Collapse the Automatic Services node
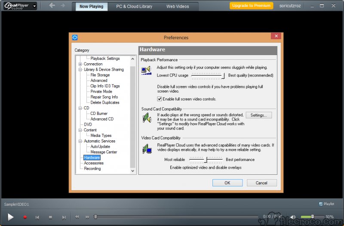 click(80, 141)
